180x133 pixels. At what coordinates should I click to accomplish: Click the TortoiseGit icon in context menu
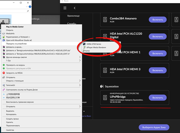tap(4, 85)
